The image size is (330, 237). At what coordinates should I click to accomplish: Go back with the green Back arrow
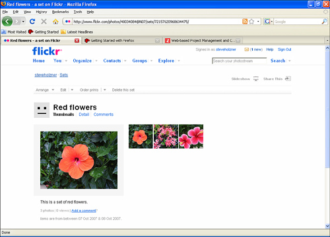pos(7,22)
